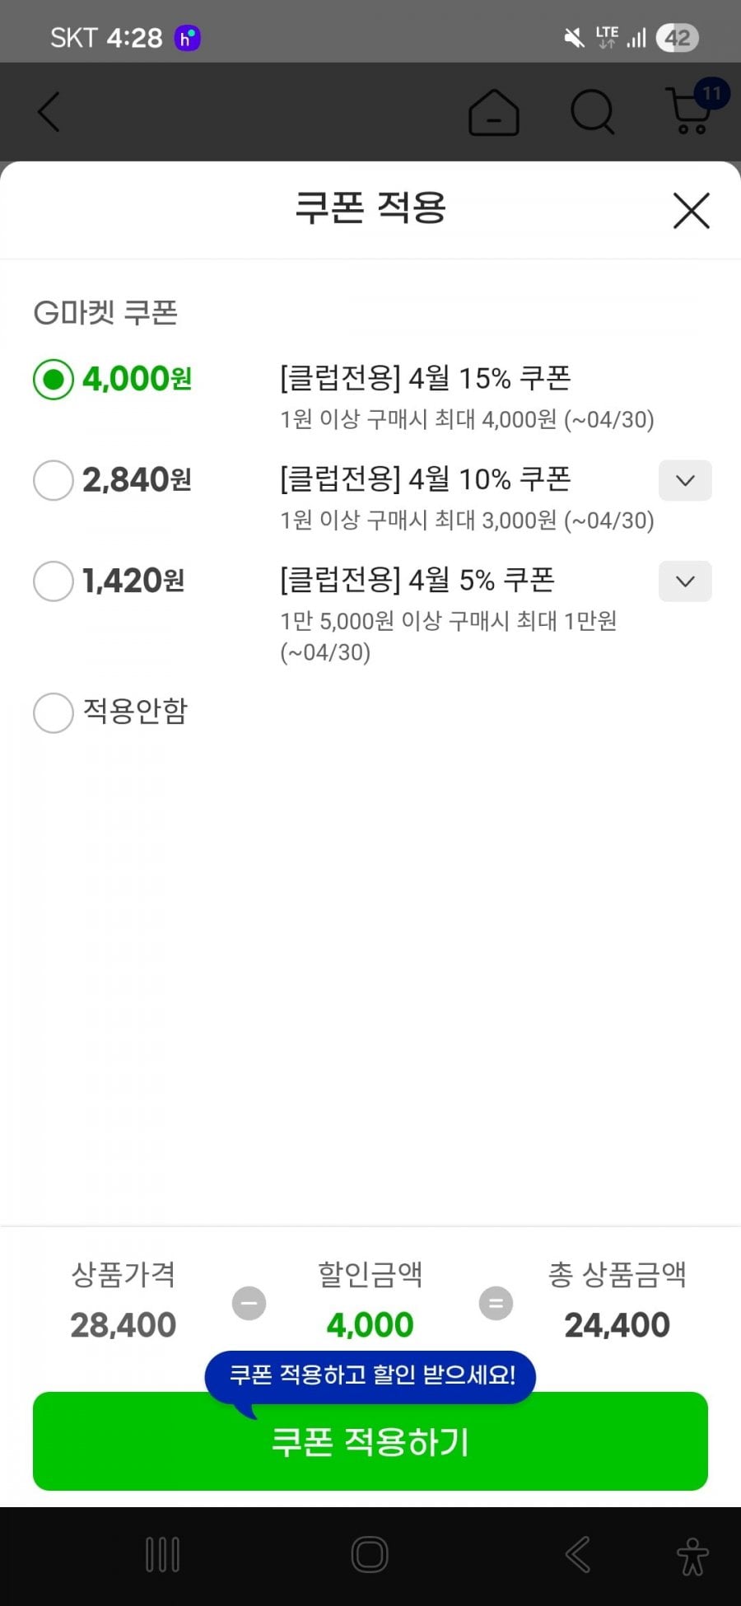Select the 1,420원 coupon radio button

(54, 581)
